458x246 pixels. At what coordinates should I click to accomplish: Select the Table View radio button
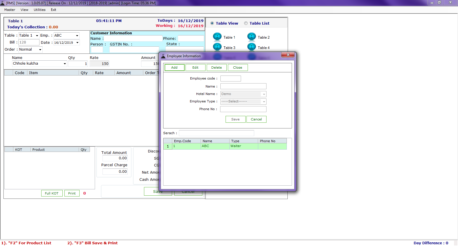click(212, 23)
